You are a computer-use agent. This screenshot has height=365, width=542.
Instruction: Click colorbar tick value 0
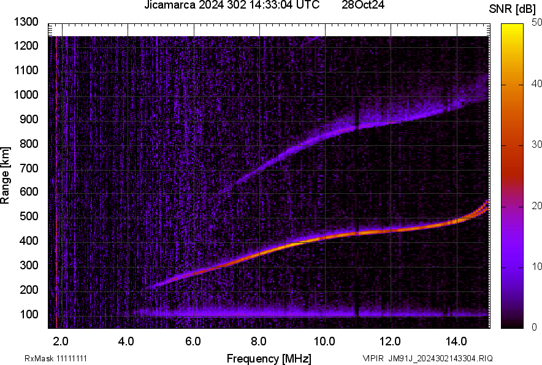point(535,328)
